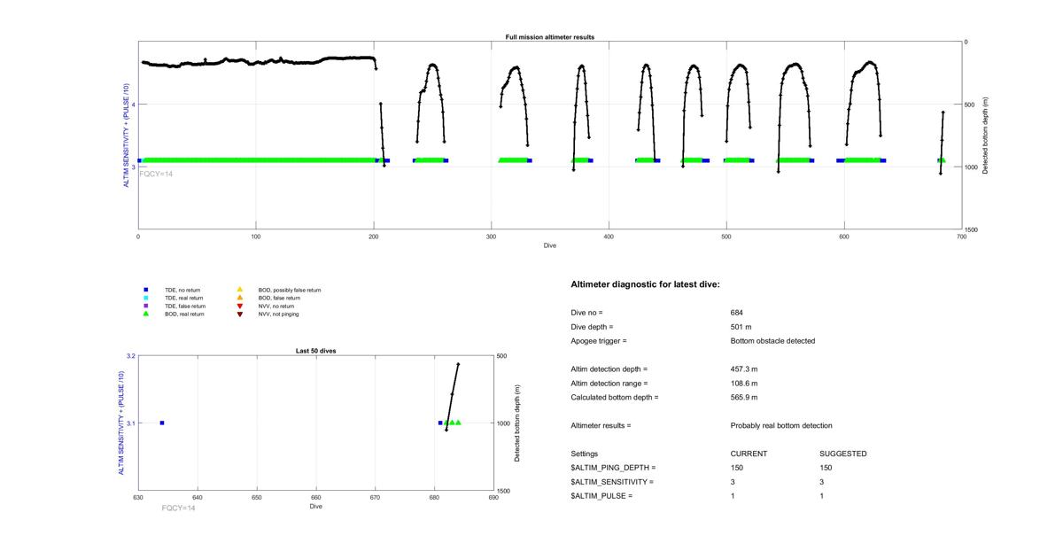Click the 'Dive' x-axis label of full mission plot
Viewport: 1063px width, 551px height.
click(550, 245)
